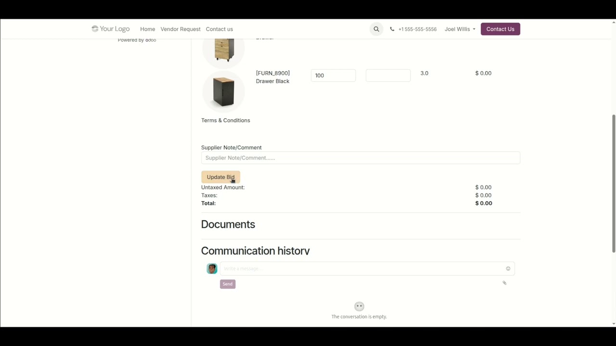Click the quantity field showing 100

pos(334,75)
